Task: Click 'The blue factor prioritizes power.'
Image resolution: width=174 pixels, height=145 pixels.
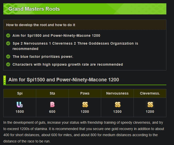Action: click(43, 57)
